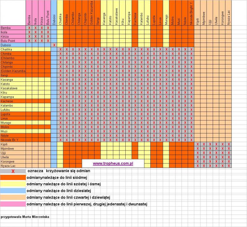Select the pink legend swatch at the bottom
This screenshot has width=247, height=227.
pyautogui.click(x=13, y=204)
